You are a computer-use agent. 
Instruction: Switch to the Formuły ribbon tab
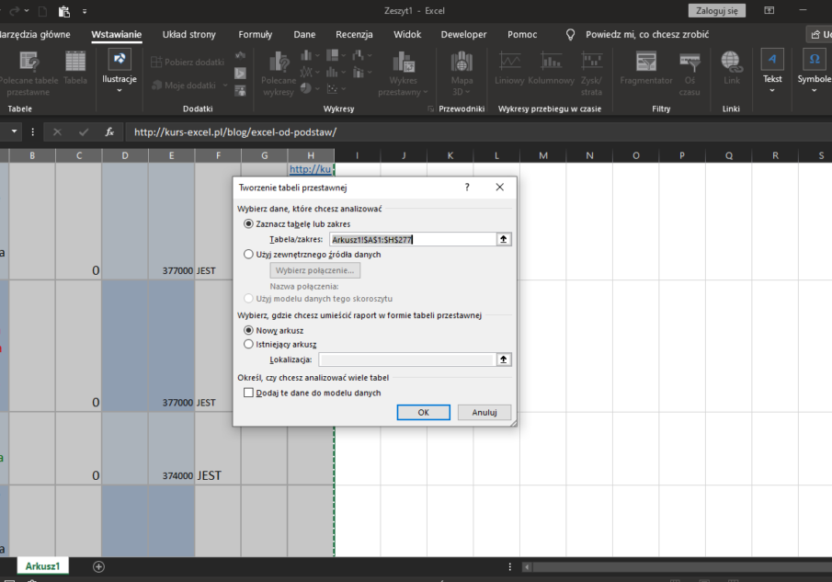[x=255, y=34]
